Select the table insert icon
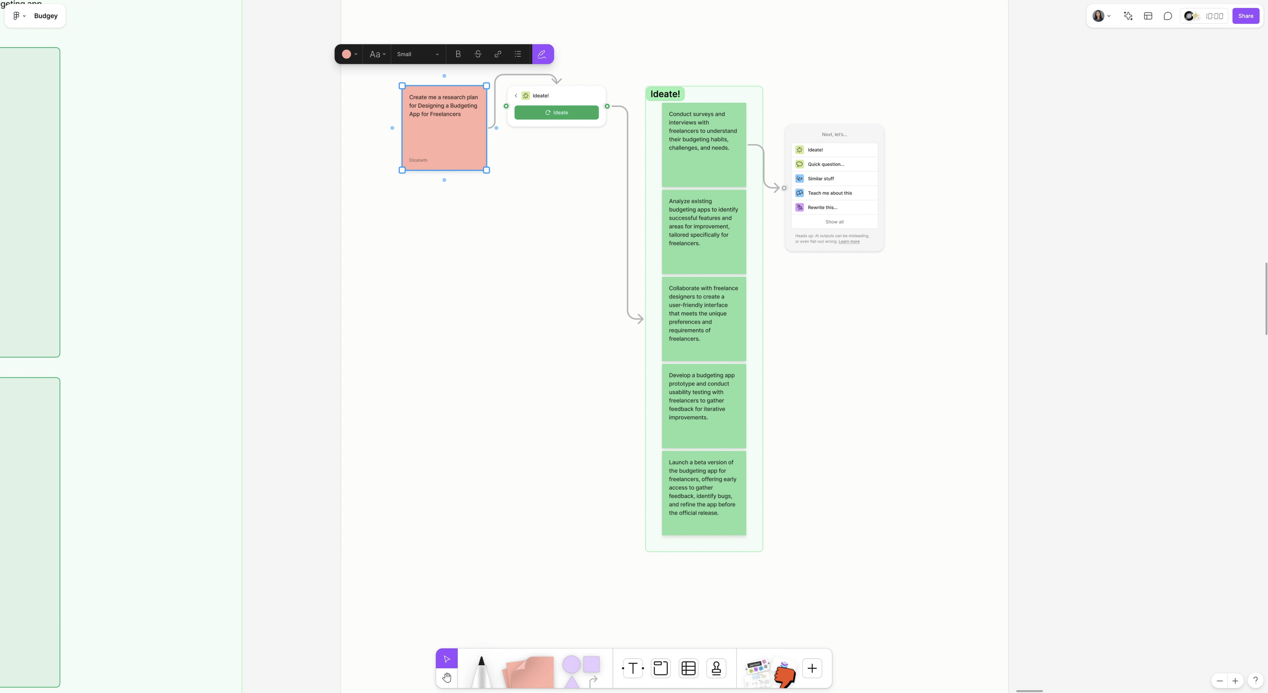Viewport: 1268px width, 693px height. tap(688, 667)
